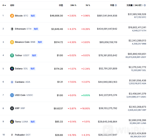The width and height of the screenshot is (149, 140).
Task: Sort by rank using # column arrow
Action: [x=4, y=5]
